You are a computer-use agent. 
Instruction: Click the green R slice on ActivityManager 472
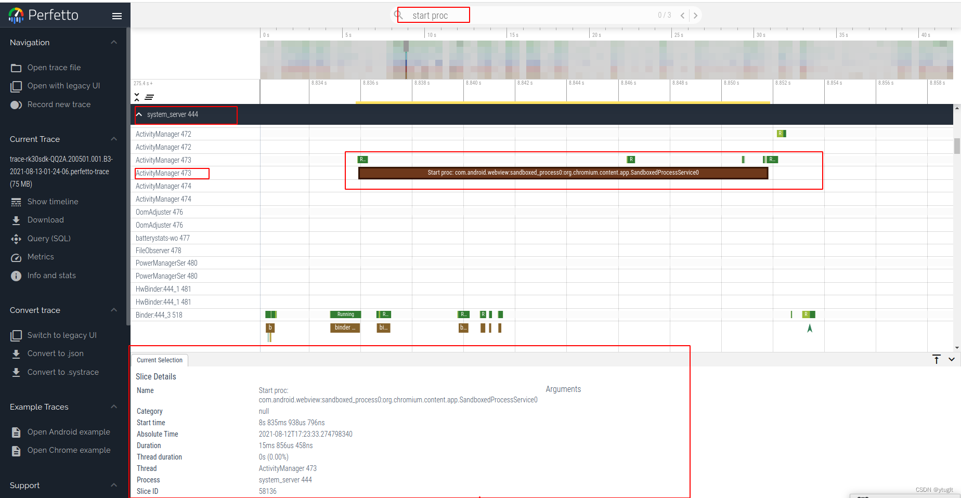pyautogui.click(x=781, y=134)
